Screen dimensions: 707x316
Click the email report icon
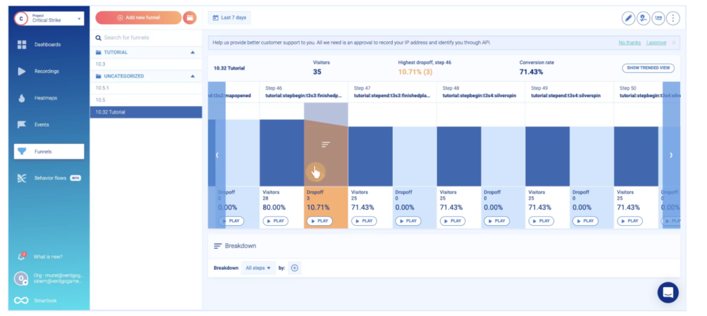tap(658, 19)
